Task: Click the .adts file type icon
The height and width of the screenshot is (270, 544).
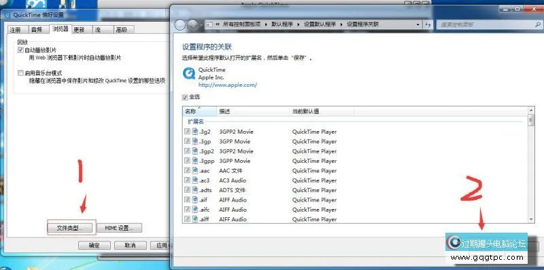Action: point(195,190)
